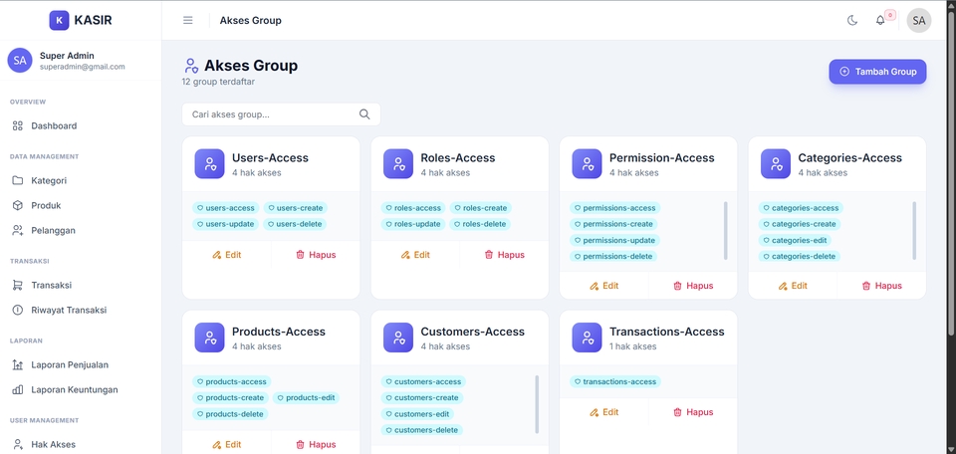This screenshot has width=956, height=454.
Task: Click the KASIR logo icon
Action: point(59,20)
